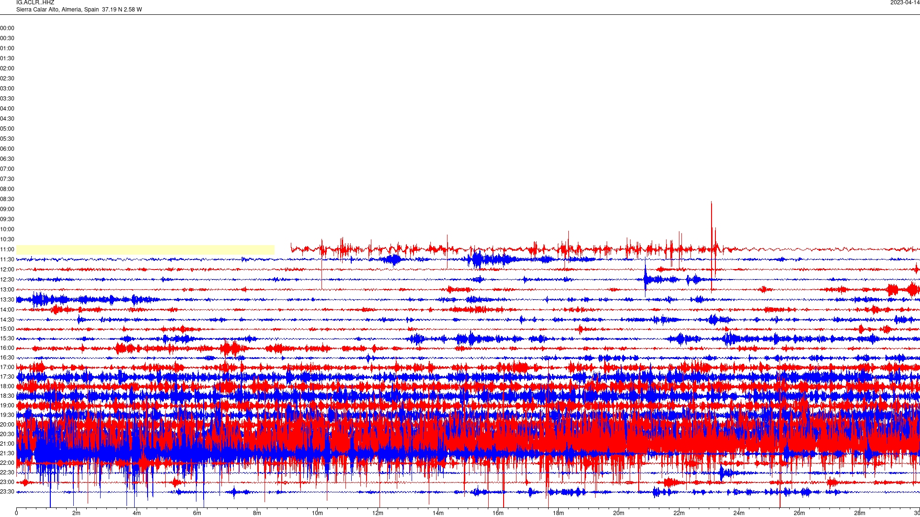Select the 00:00 time row label

7,28
